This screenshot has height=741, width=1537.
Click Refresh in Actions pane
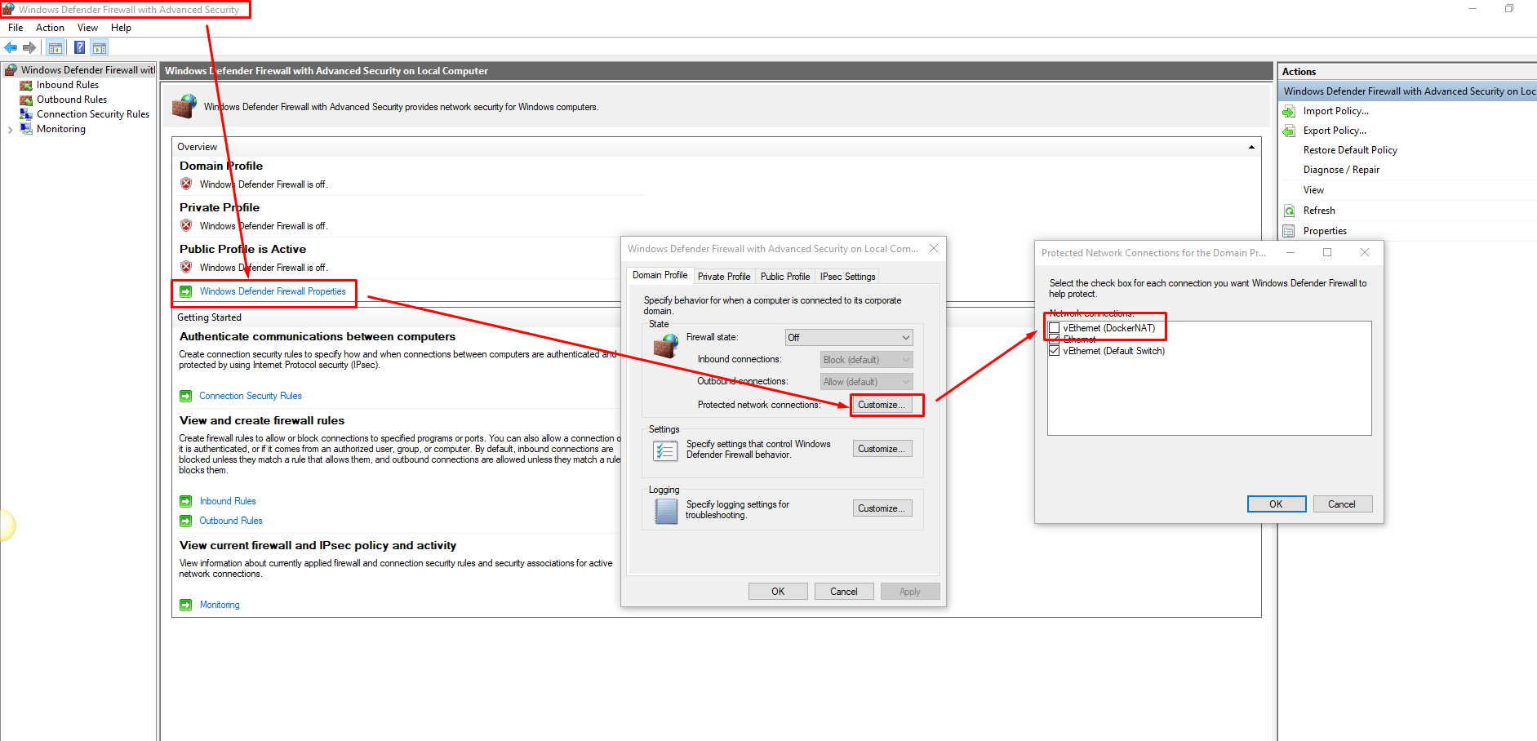tap(1319, 211)
